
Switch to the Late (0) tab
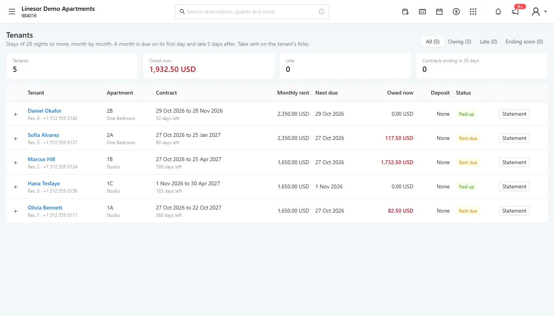pos(488,42)
